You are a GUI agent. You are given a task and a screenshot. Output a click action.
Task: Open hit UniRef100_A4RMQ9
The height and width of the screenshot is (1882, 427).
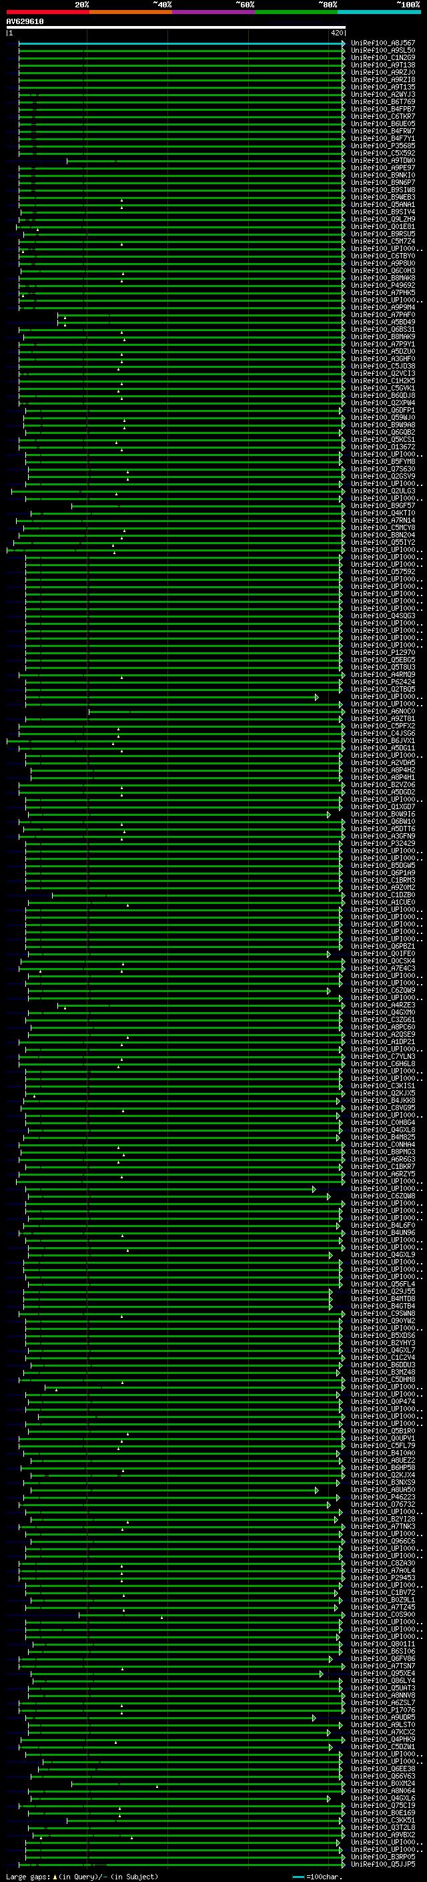(x=383, y=674)
